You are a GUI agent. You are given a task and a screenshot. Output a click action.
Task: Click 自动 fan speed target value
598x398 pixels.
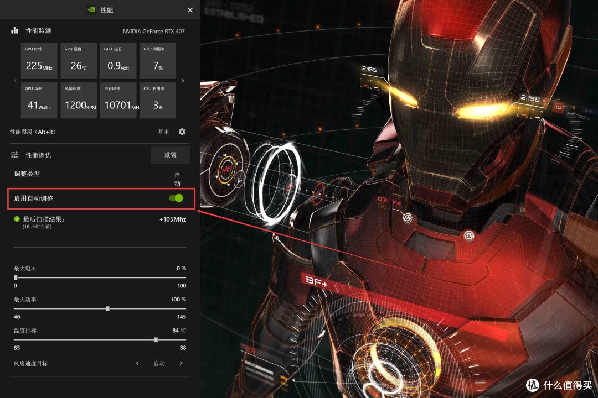159,363
